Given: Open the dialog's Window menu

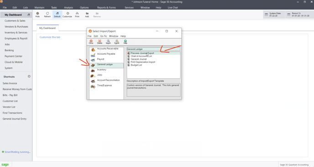Looking at the screenshot, I should [x=114, y=36].
